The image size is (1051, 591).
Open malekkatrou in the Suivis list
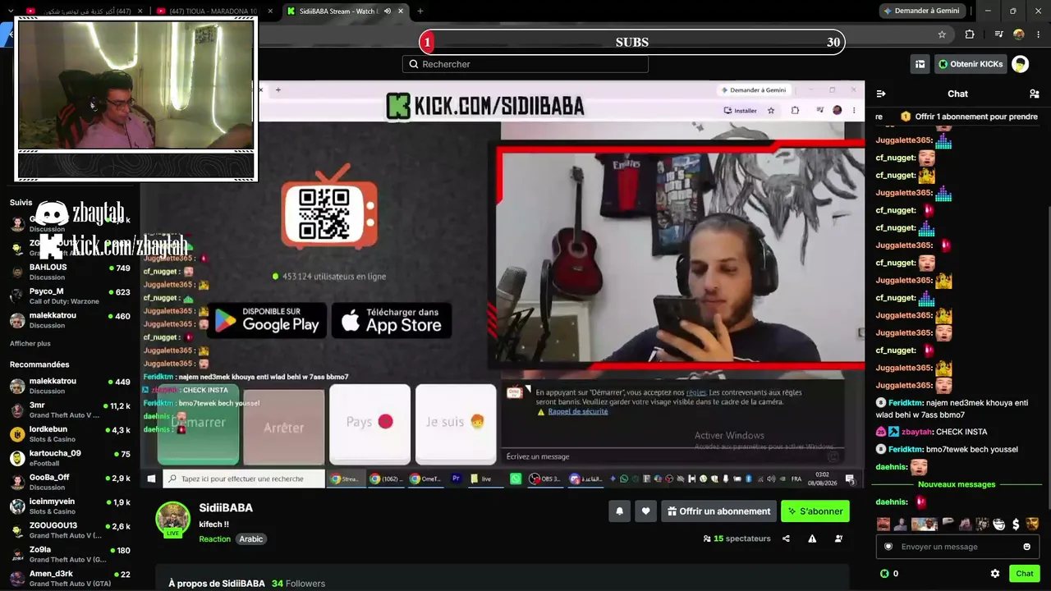tap(70, 320)
